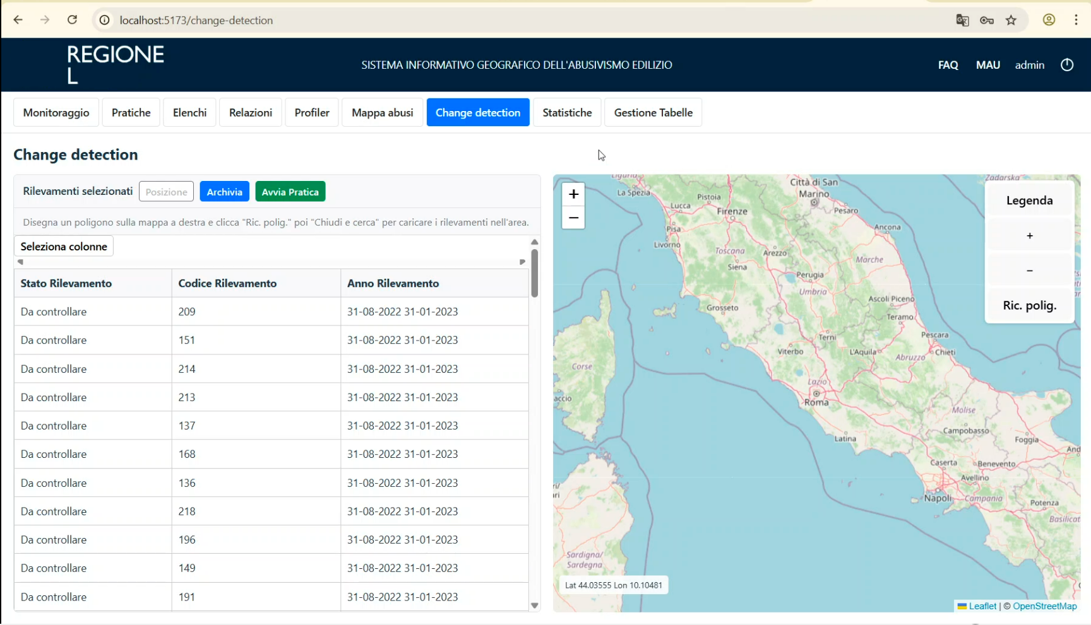Click the logout power icon
1091x625 pixels.
(1067, 65)
